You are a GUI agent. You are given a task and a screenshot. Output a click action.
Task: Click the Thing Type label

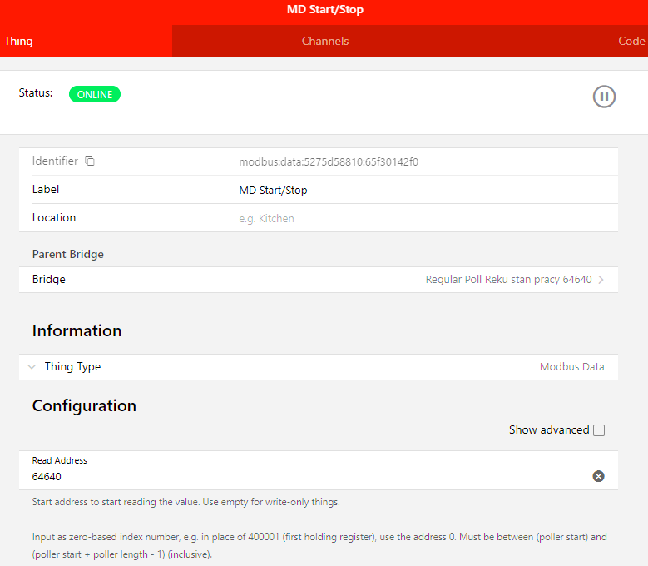click(72, 367)
